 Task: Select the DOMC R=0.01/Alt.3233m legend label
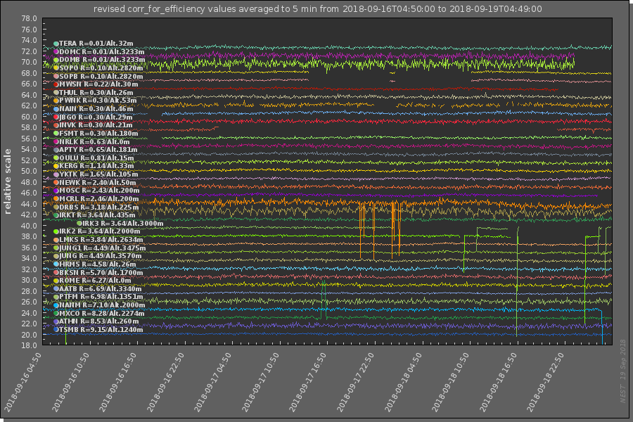(102, 51)
